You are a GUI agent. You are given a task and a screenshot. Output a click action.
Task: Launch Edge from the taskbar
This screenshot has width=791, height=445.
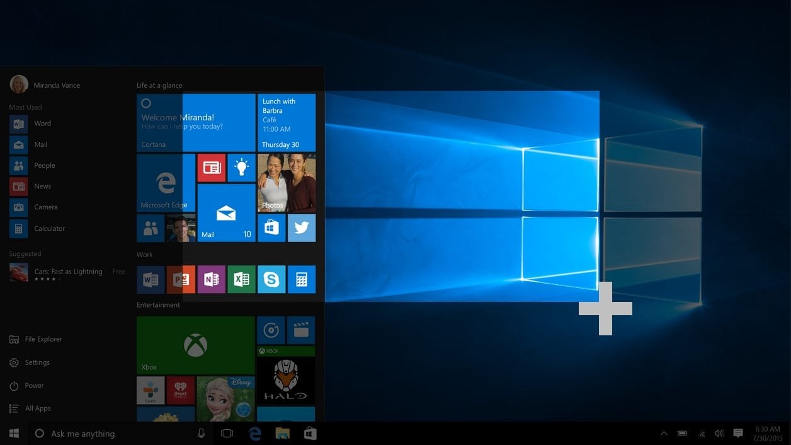pos(254,434)
